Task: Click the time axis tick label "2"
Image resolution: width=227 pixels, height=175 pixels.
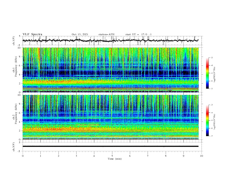Action: 58,156
